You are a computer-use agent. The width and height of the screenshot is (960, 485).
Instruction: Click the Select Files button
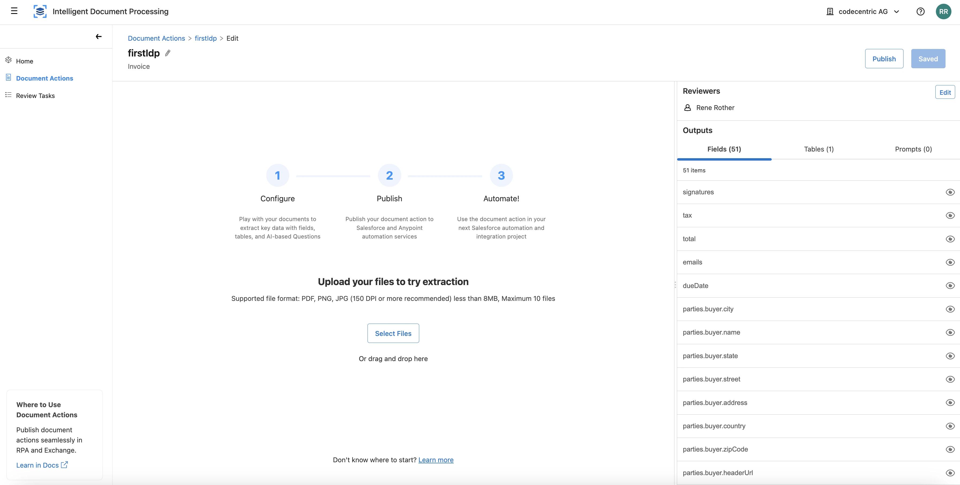[x=393, y=334]
